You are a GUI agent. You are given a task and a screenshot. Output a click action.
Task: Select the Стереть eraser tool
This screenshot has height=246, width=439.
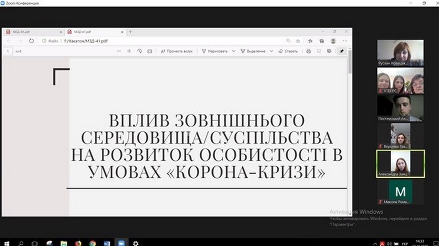288,51
